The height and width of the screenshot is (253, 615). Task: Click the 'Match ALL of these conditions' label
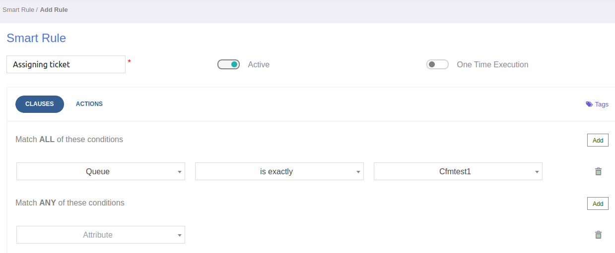coord(69,140)
